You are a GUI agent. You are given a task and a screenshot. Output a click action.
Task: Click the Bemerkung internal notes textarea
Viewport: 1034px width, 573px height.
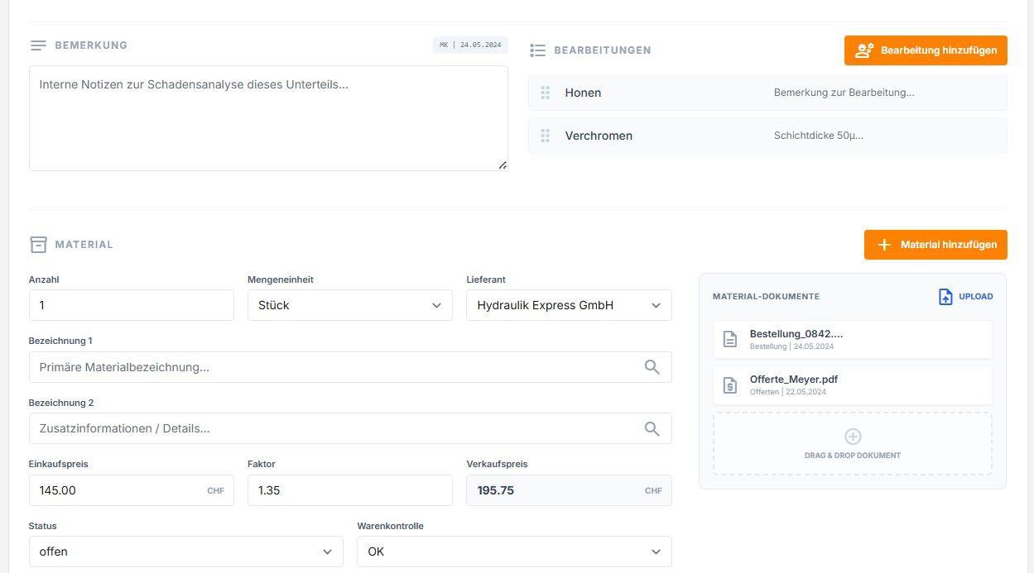pos(268,118)
